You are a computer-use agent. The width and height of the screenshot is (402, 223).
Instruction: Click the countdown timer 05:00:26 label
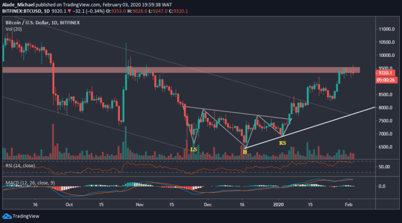(x=387, y=80)
